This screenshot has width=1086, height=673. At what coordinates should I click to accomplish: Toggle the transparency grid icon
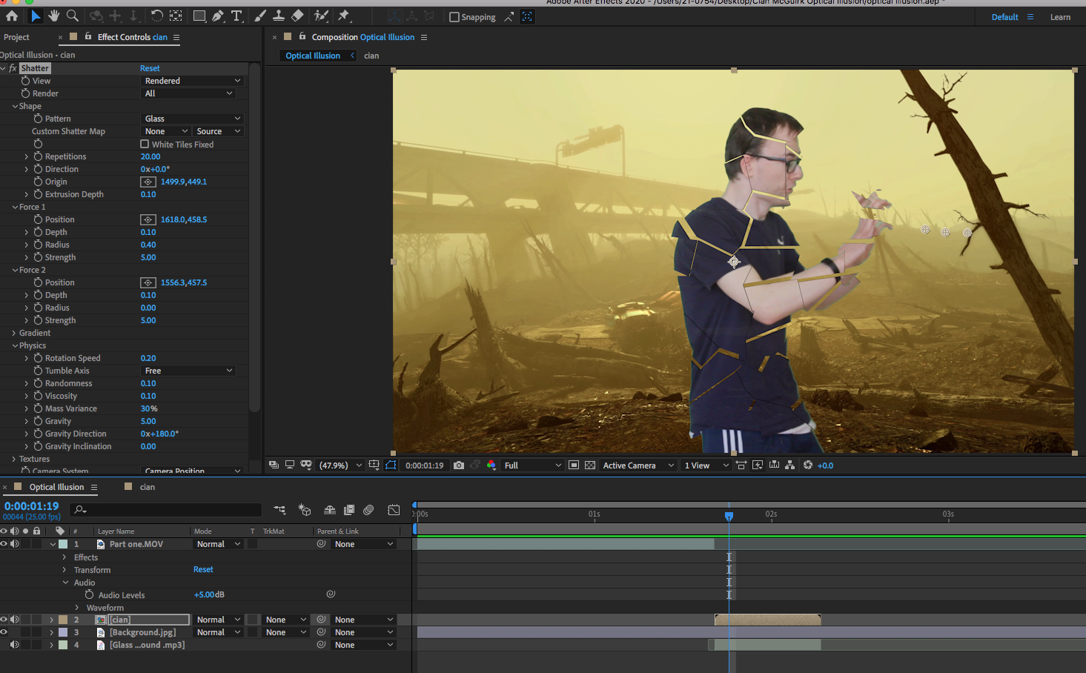pos(590,465)
